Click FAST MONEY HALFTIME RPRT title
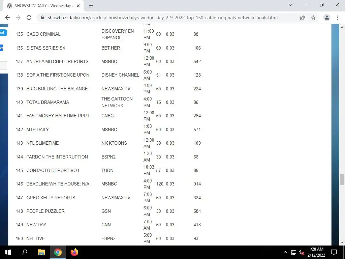The height and width of the screenshot is (259, 345). point(58,116)
